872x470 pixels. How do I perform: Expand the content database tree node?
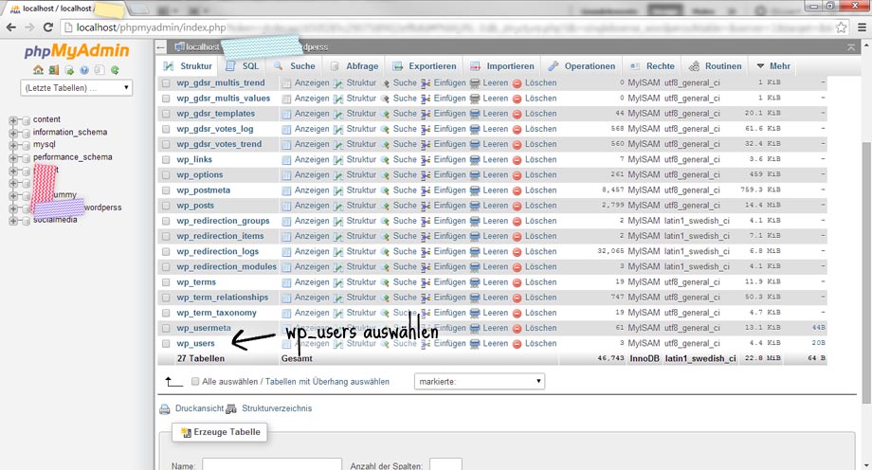coord(12,120)
